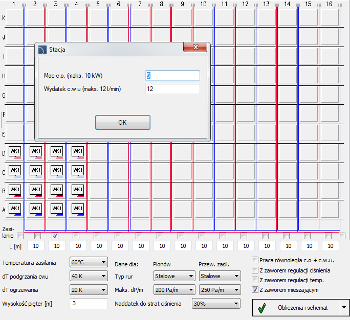Open Typ rur dropdown for Przew. zasil.
This screenshot has width=350, height=320.
pyautogui.click(x=220, y=276)
